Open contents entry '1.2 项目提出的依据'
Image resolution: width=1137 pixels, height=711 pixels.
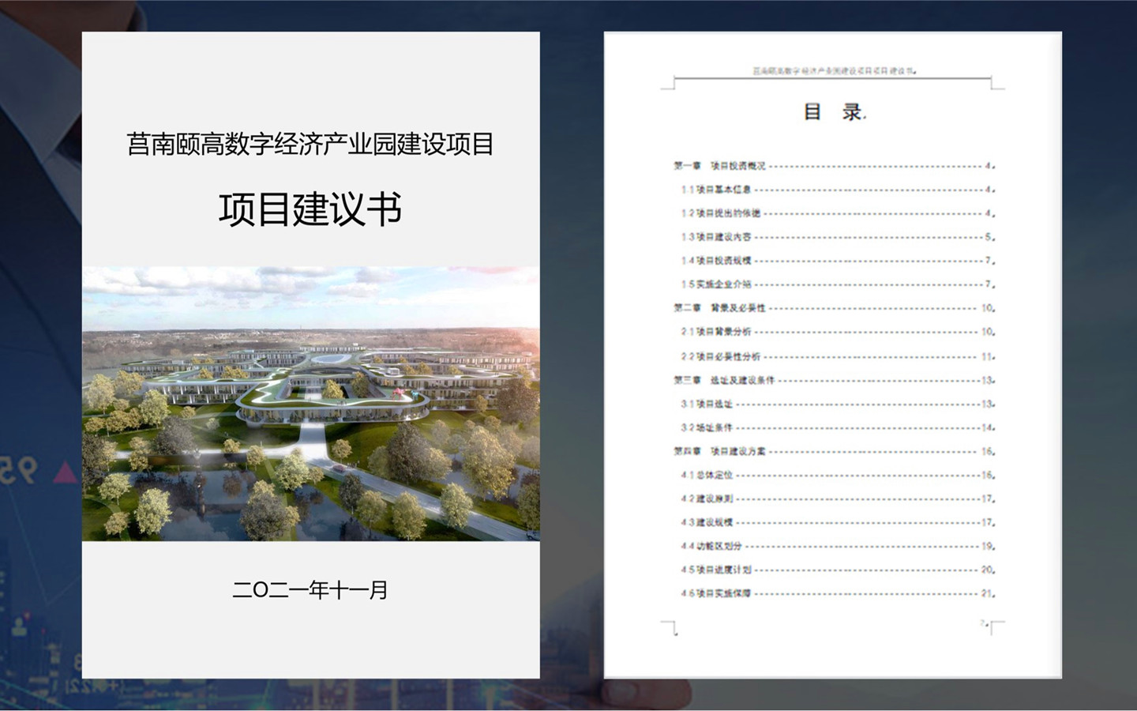pos(838,213)
